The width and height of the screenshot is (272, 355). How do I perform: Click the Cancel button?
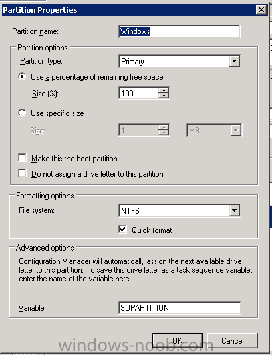pyautogui.click(x=233, y=340)
